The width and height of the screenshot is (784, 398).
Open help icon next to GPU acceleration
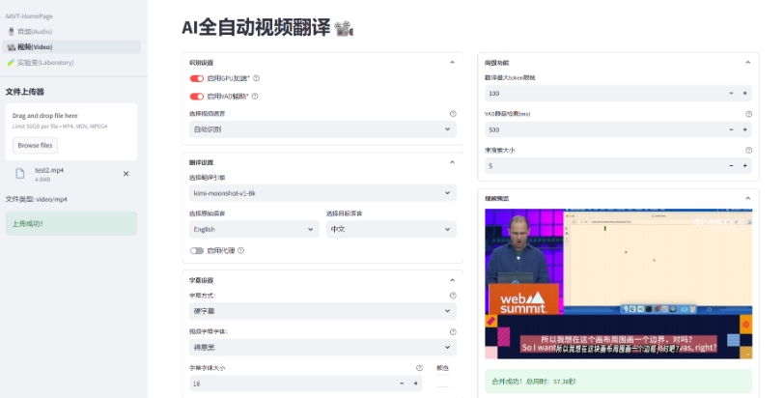[x=256, y=78]
